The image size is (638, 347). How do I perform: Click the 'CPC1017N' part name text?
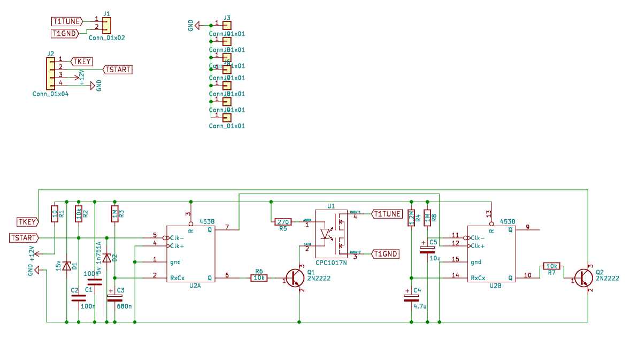coord(331,263)
